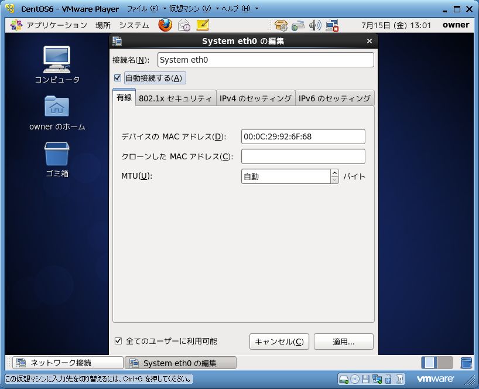Switch to IPv4 のセッティング tab
The height and width of the screenshot is (389, 479).
coord(256,98)
